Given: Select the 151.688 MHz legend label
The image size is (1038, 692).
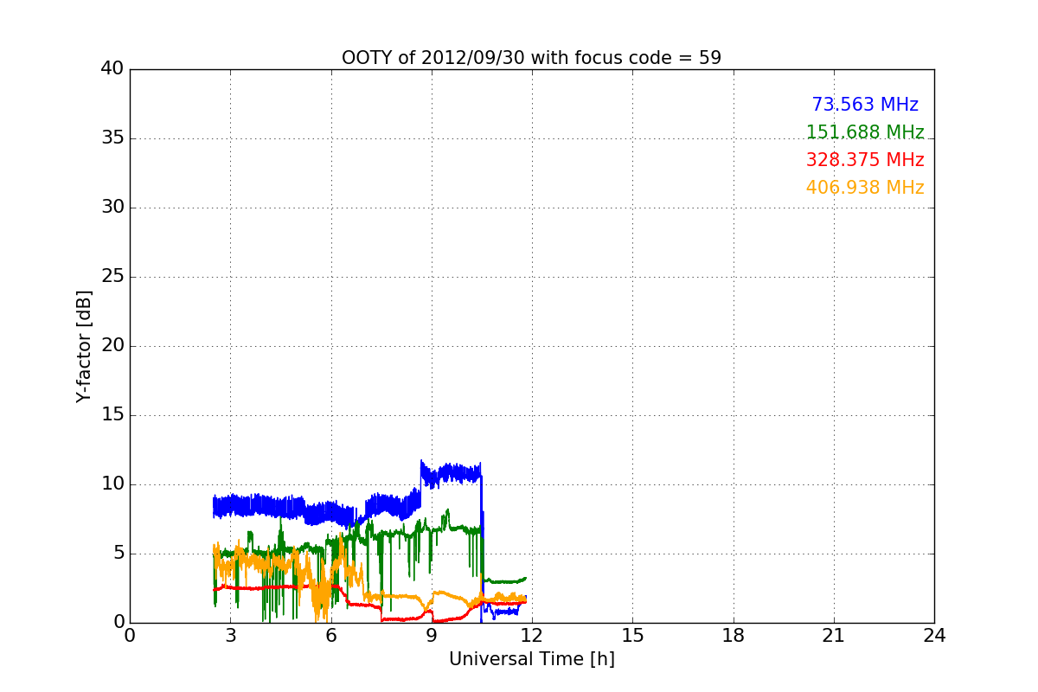Looking at the screenshot, I should [865, 132].
